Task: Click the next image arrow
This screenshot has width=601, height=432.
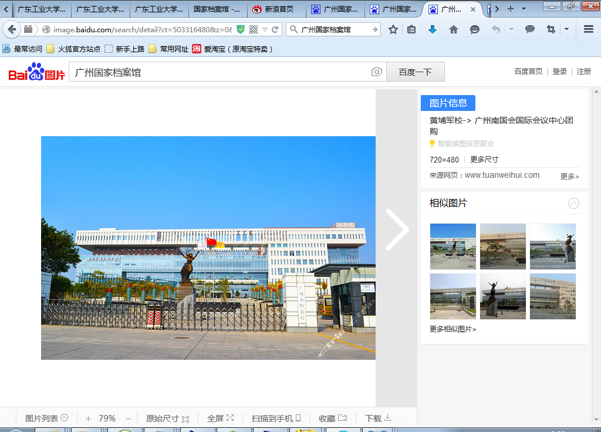Action: [x=397, y=230]
